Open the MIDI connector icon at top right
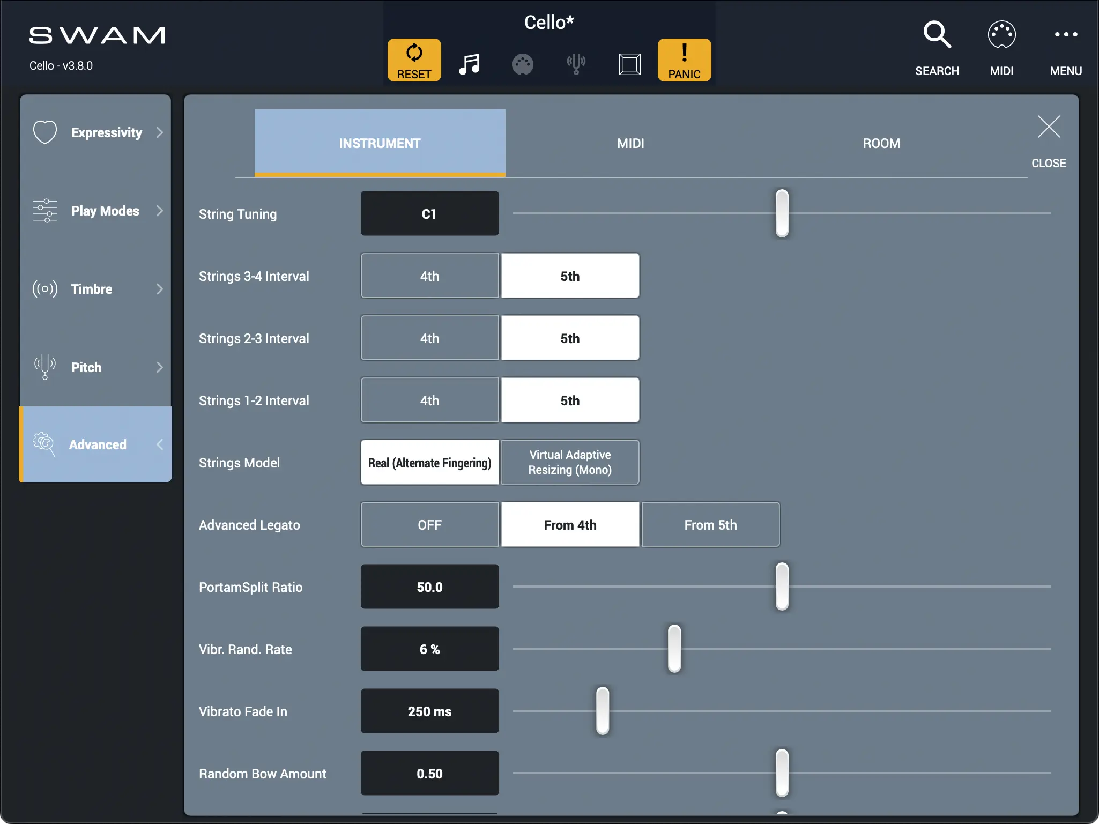Image resolution: width=1099 pixels, height=824 pixels. (x=1001, y=35)
